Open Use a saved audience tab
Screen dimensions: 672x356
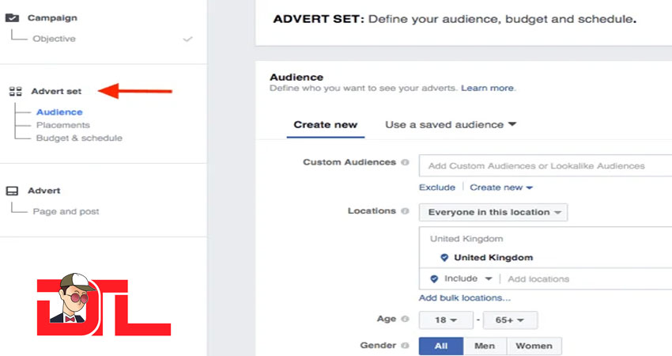tap(450, 124)
